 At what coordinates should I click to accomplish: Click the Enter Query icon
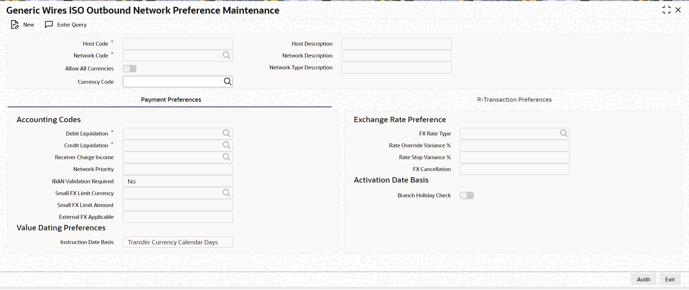click(49, 24)
